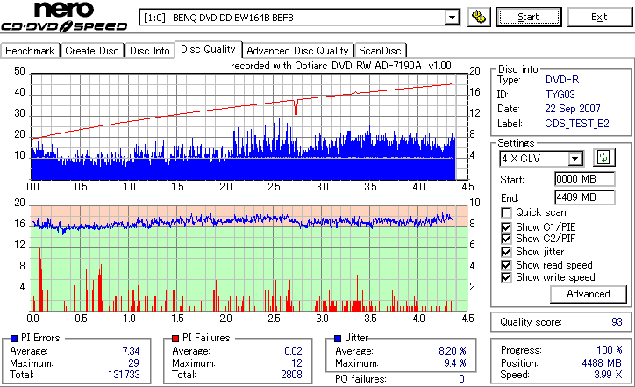The width and height of the screenshot is (635, 387).
Task: Switch to the ScanDisc tab
Action: pos(380,51)
